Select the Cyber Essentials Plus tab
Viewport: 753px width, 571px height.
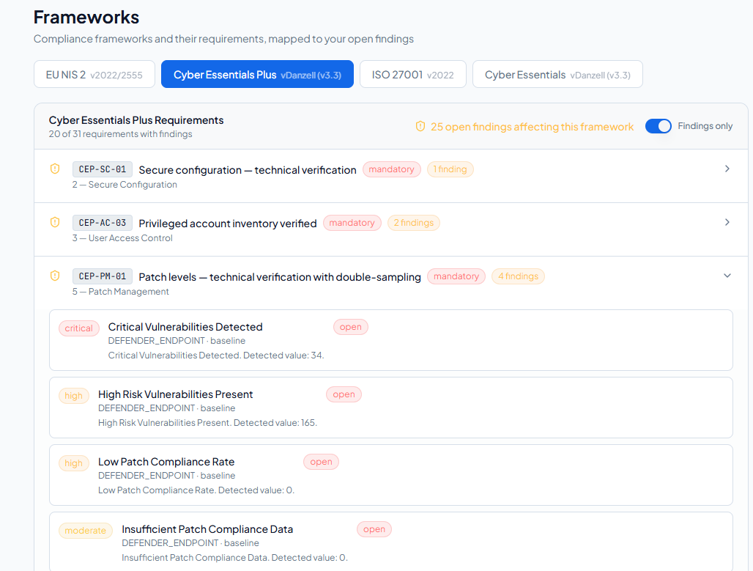pyautogui.click(x=257, y=75)
